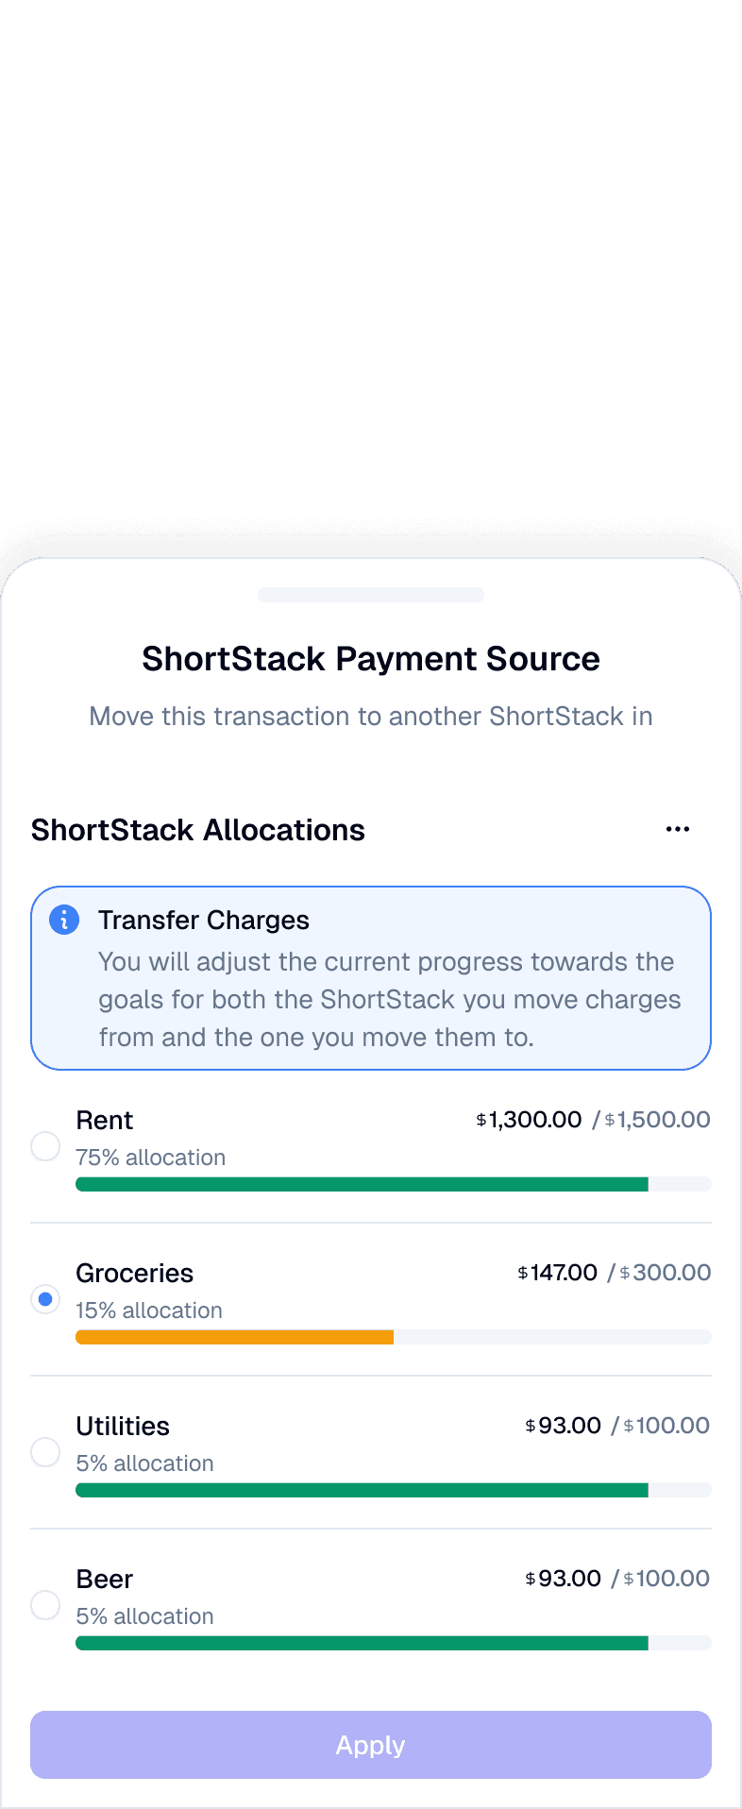This screenshot has width=742, height=1809.
Task: Select the Utilities radio button
Action: 45,1452
